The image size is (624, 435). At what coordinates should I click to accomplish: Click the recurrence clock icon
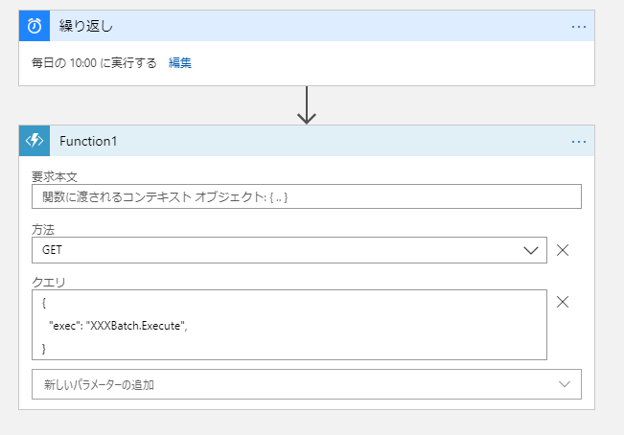[x=35, y=26]
